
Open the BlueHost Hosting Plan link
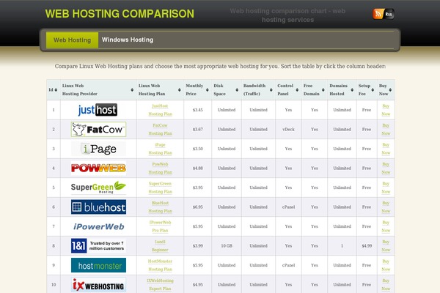tap(160, 207)
